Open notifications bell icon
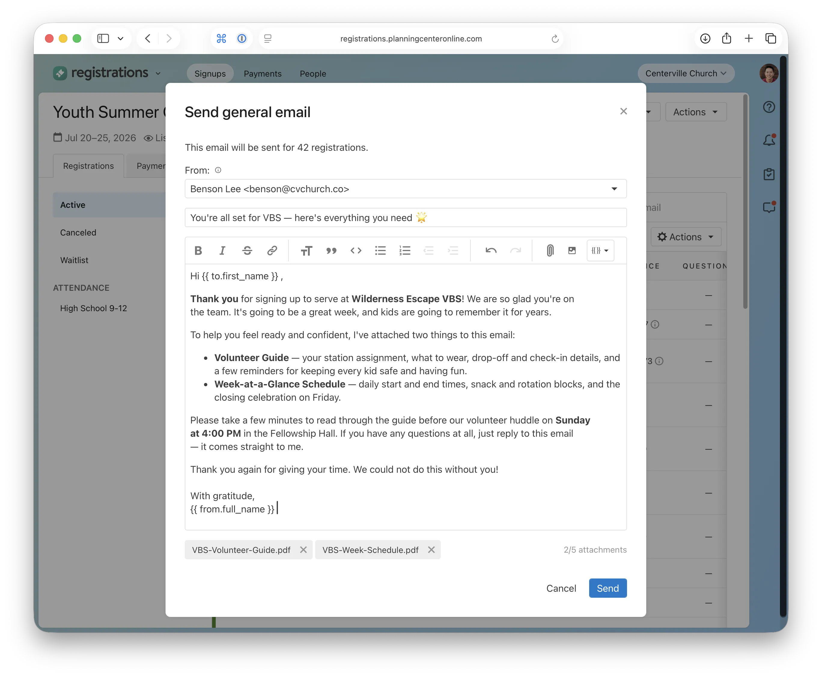Screen dimensions: 822x677 click(769, 140)
